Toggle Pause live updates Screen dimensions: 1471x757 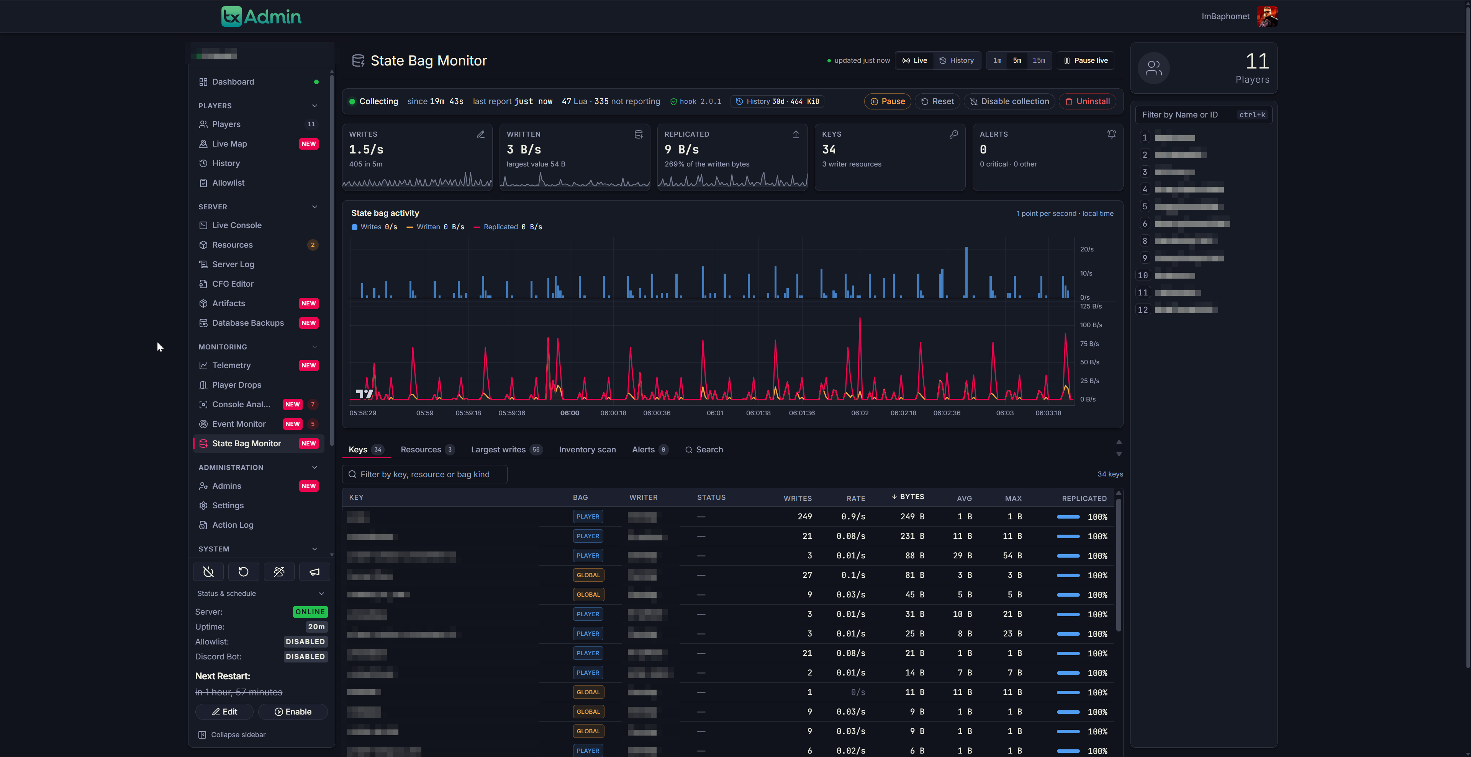click(1086, 60)
